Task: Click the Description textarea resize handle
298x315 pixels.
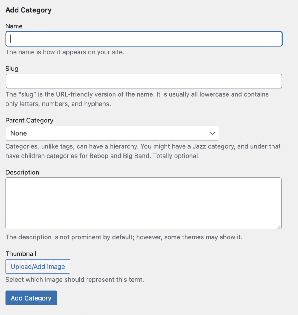Action: tap(279, 226)
